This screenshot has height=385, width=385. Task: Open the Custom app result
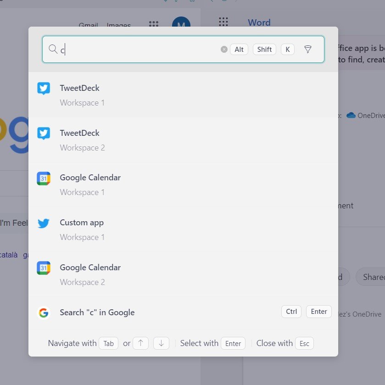pyautogui.click(x=183, y=229)
